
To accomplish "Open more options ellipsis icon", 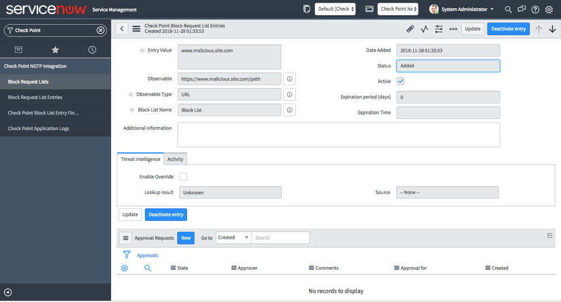I will (x=453, y=29).
